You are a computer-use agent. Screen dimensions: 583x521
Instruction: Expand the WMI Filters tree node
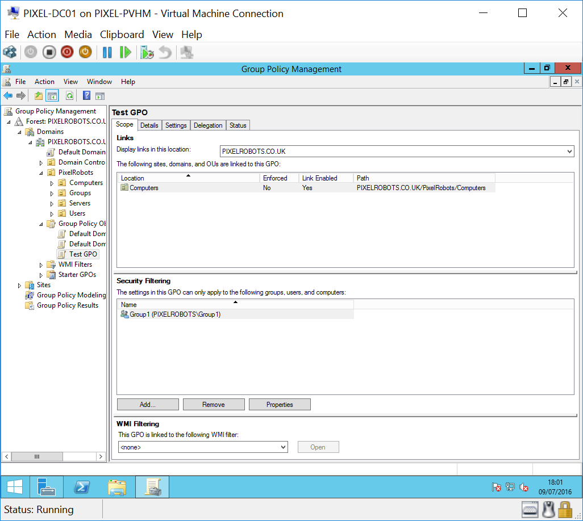click(41, 264)
